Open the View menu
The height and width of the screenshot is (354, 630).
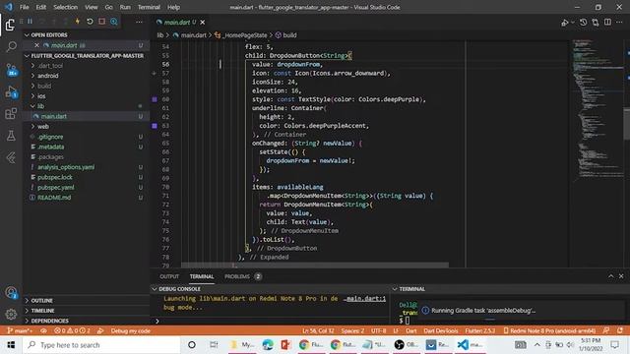tap(92, 7)
